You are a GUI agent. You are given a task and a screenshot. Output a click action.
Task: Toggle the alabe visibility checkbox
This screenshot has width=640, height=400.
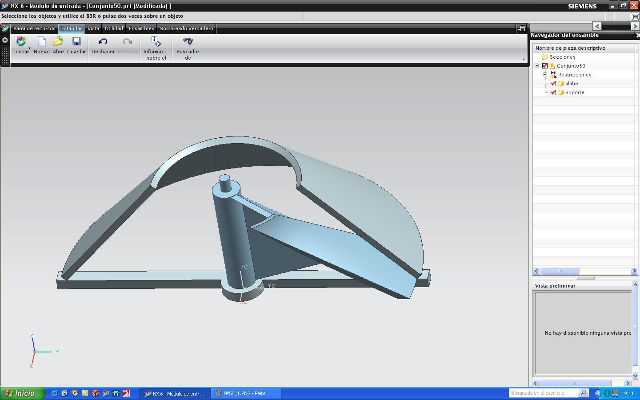(553, 84)
